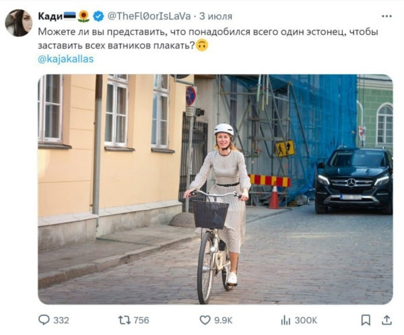Expand the attached bicycle photo

215,189
